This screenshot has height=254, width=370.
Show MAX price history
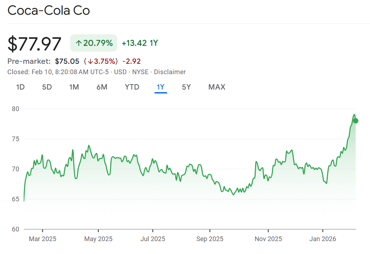[x=217, y=87]
